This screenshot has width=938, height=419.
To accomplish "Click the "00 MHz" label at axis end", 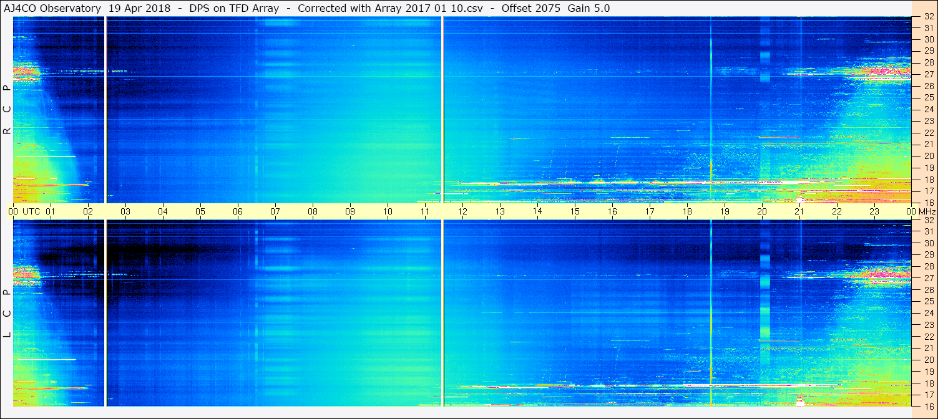I will coord(920,211).
